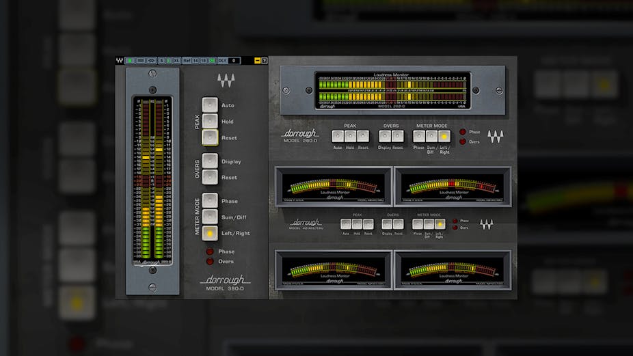The image size is (633, 356).
Task: Choose the 14 reference level in the toolbar
Action: [x=195, y=61]
